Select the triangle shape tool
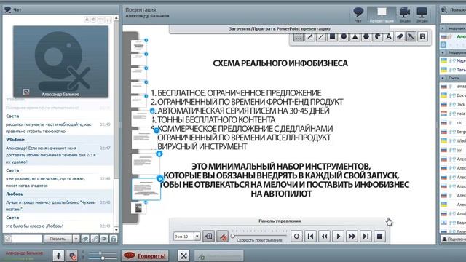Screen dimensions: 466x262 (355, 37)
